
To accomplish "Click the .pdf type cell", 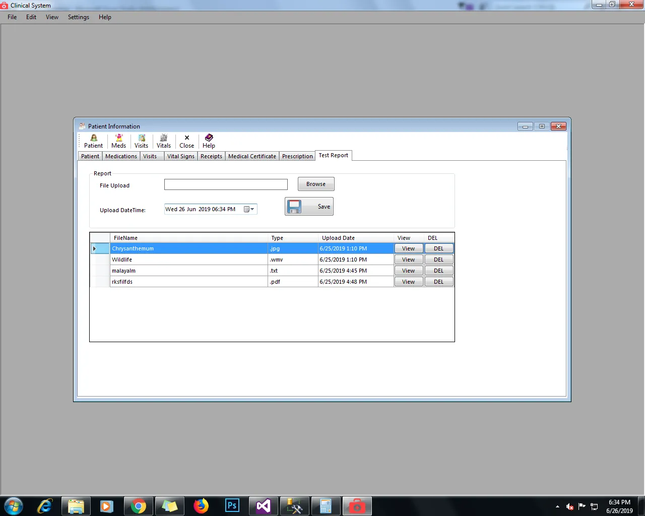I will tap(293, 282).
